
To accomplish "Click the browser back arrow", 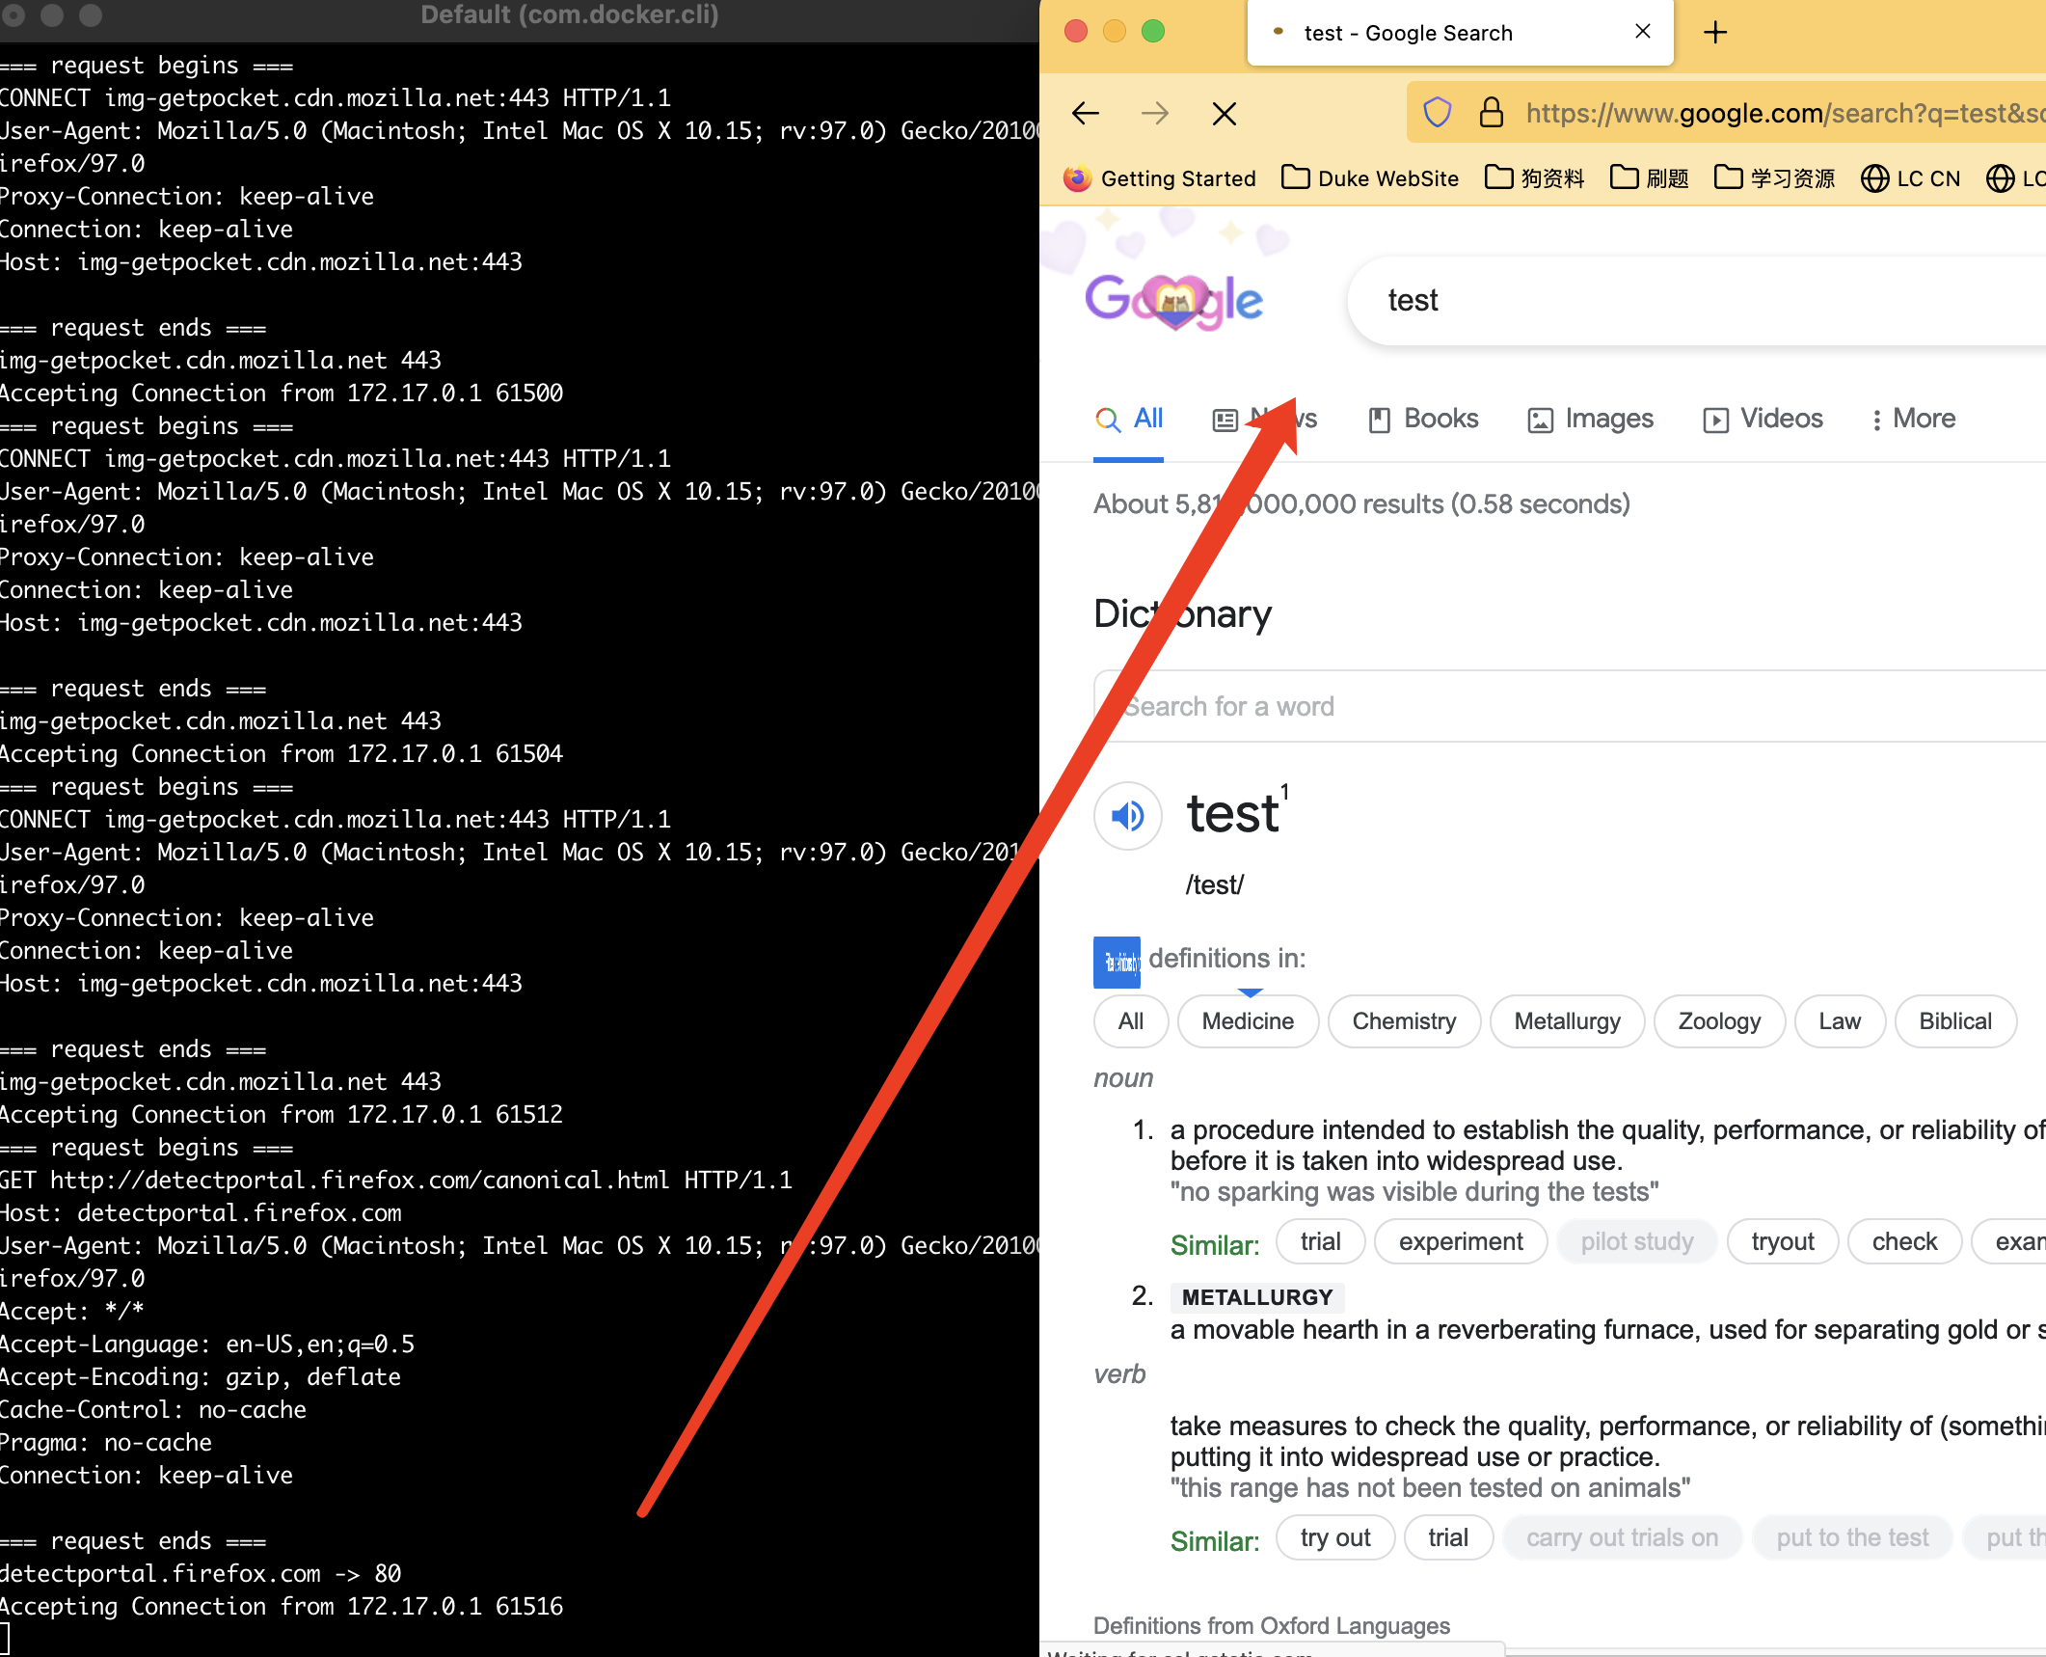I will pyautogui.click(x=1086, y=114).
